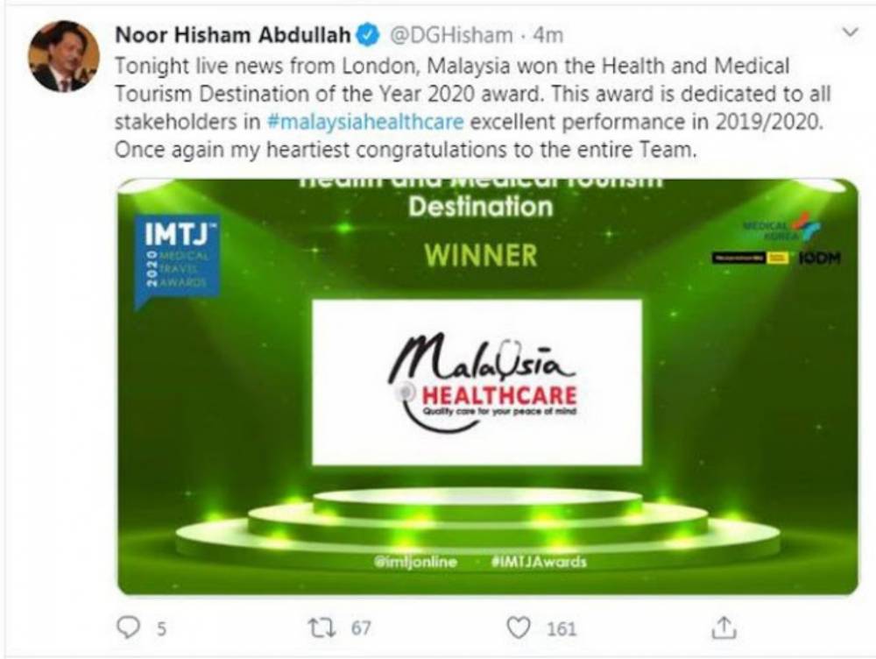Click the 4m tweet timestamp
The width and height of the screenshot is (876, 659).
[x=547, y=36]
